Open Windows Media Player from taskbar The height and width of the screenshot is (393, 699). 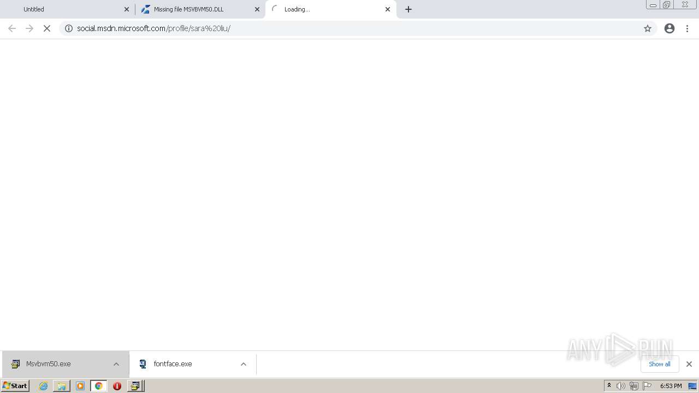point(80,386)
